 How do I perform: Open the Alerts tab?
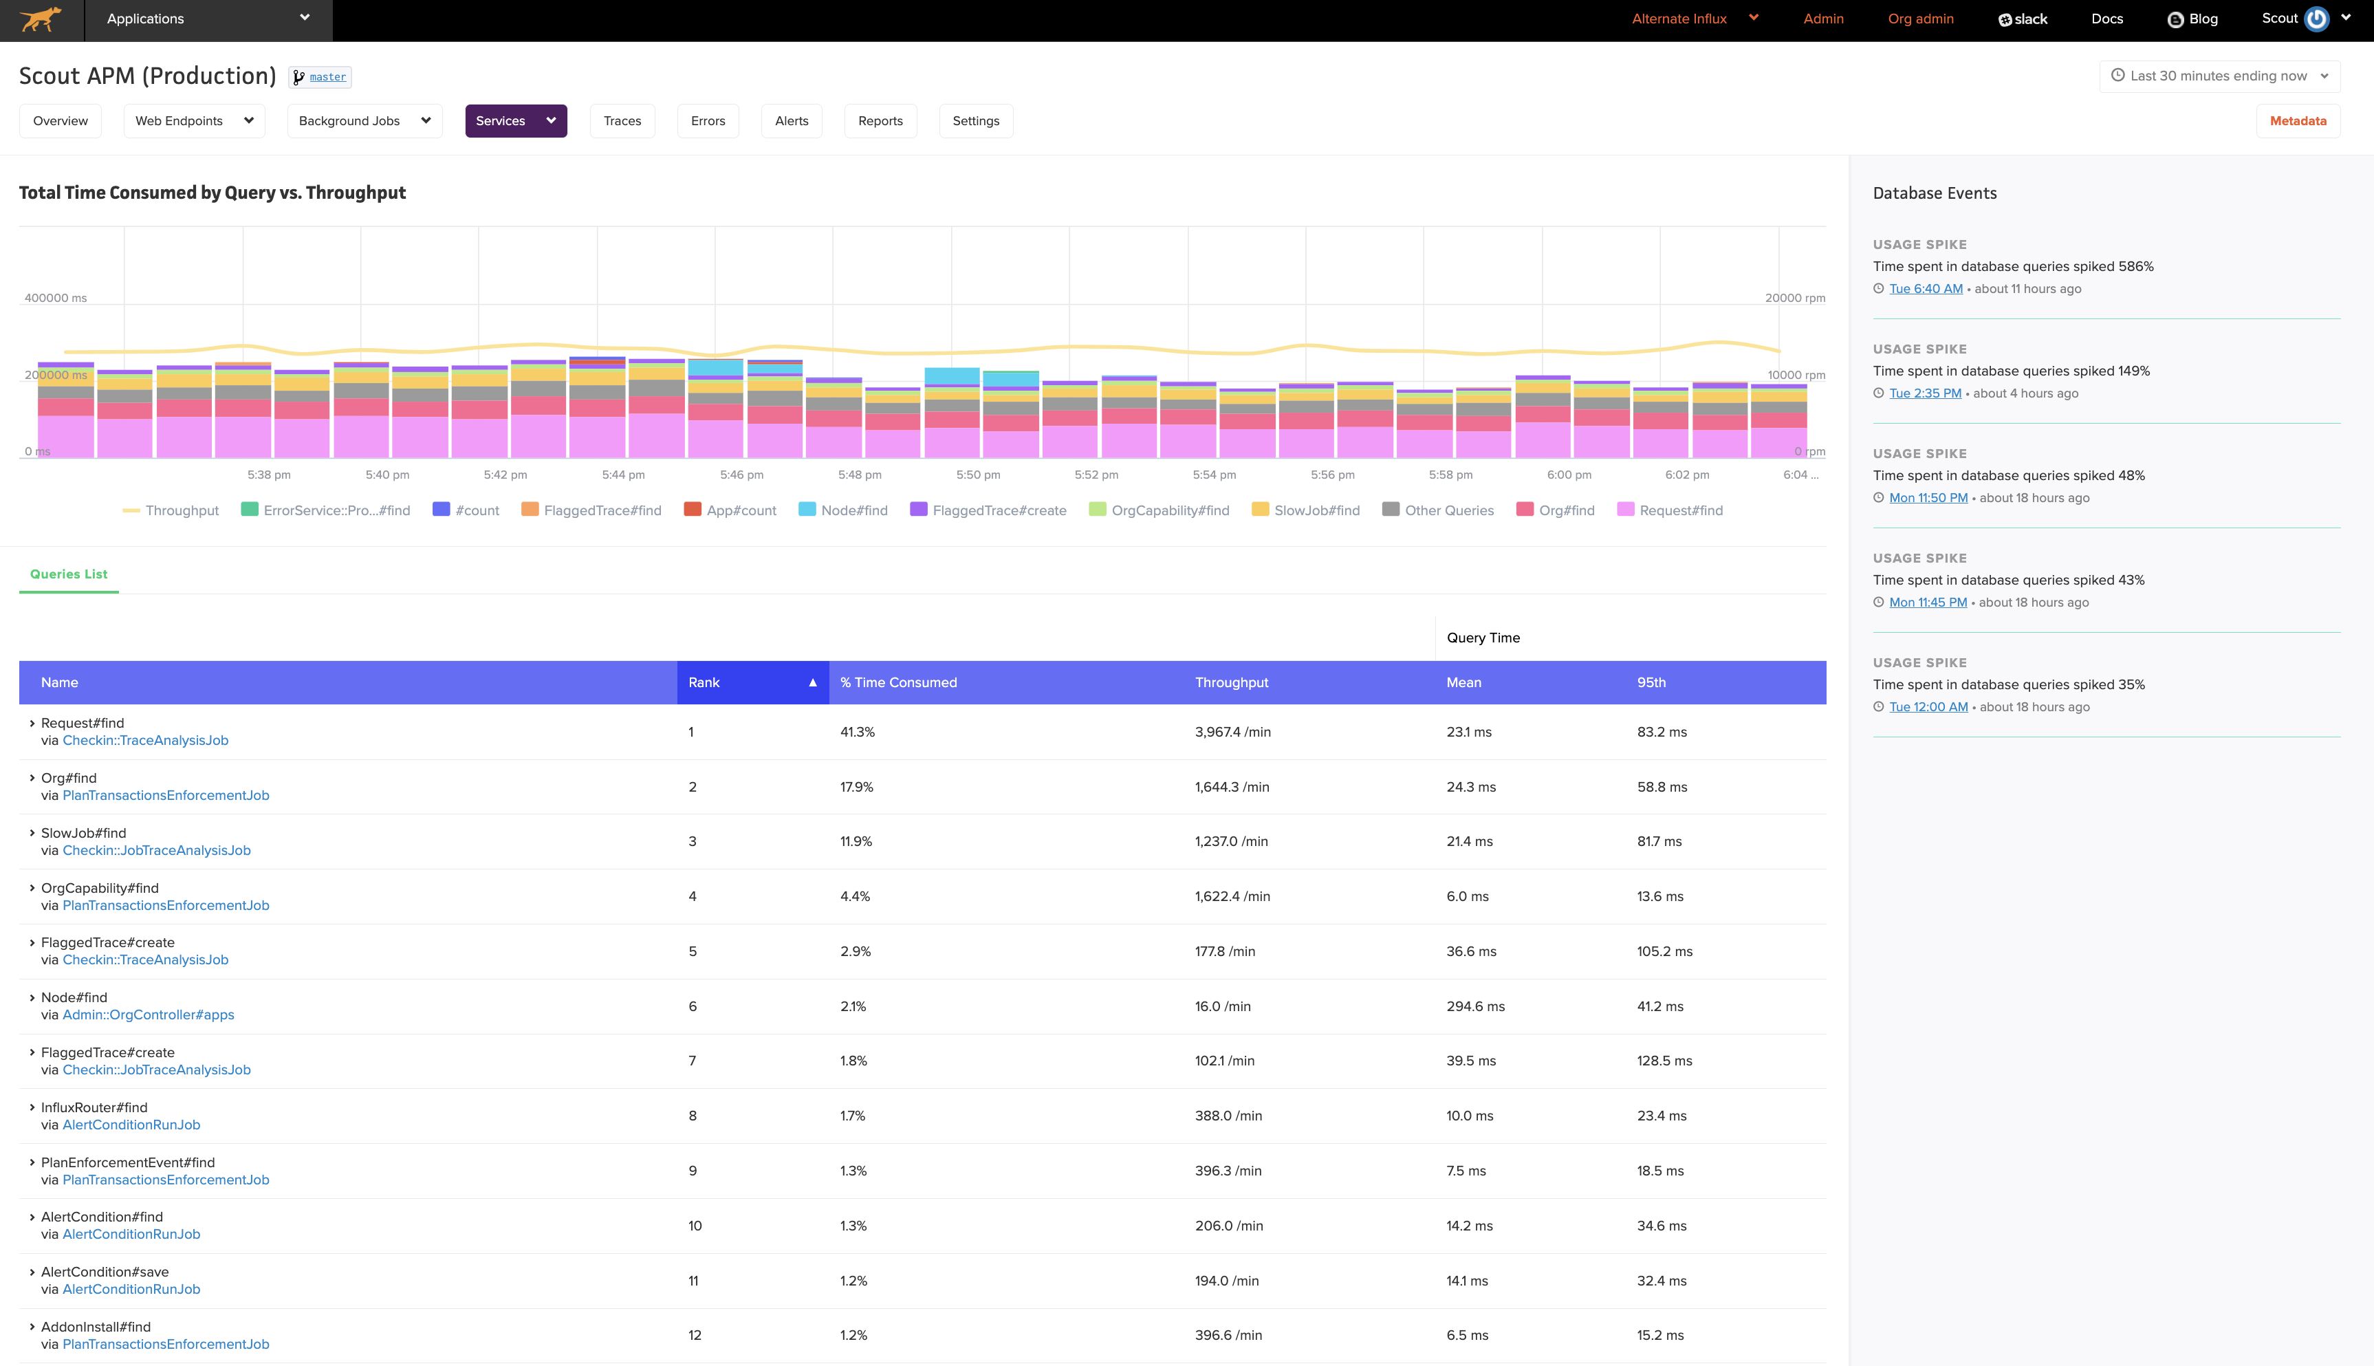pos(792,121)
